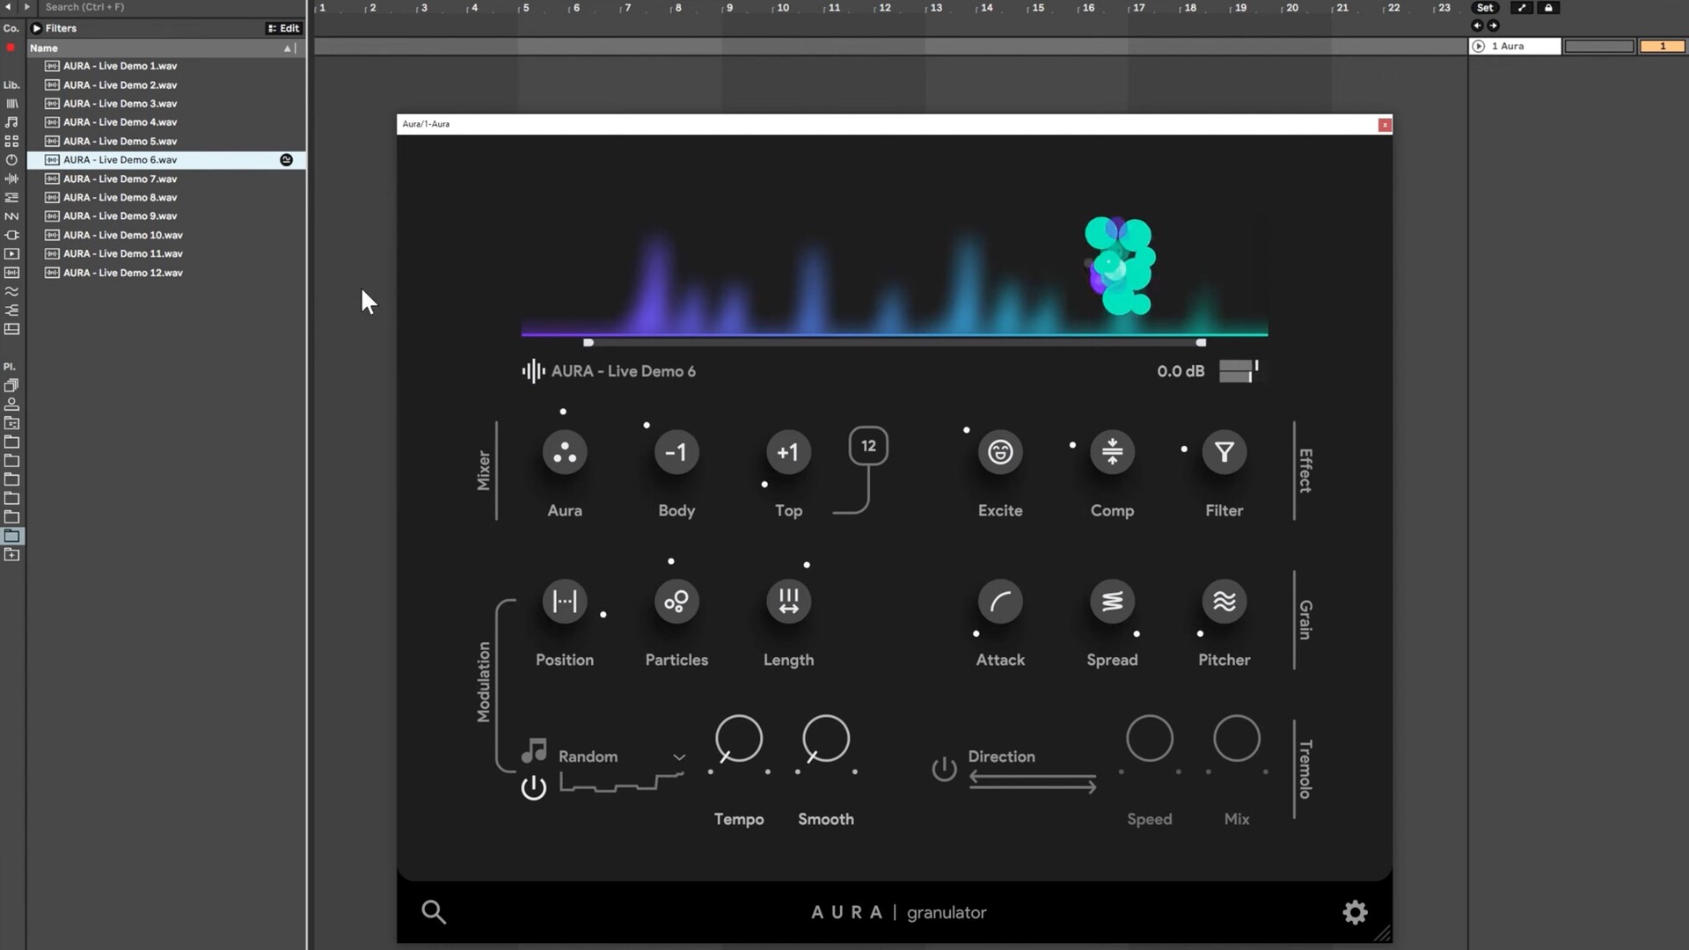Viewport: 1689px width, 950px height.
Task: Click the Direction arrows control
Action: pyautogui.click(x=1033, y=781)
